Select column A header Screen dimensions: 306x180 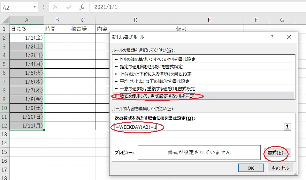pyautogui.click(x=27, y=20)
